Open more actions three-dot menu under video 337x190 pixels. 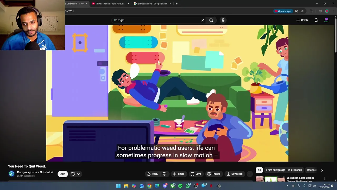click(x=250, y=174)
